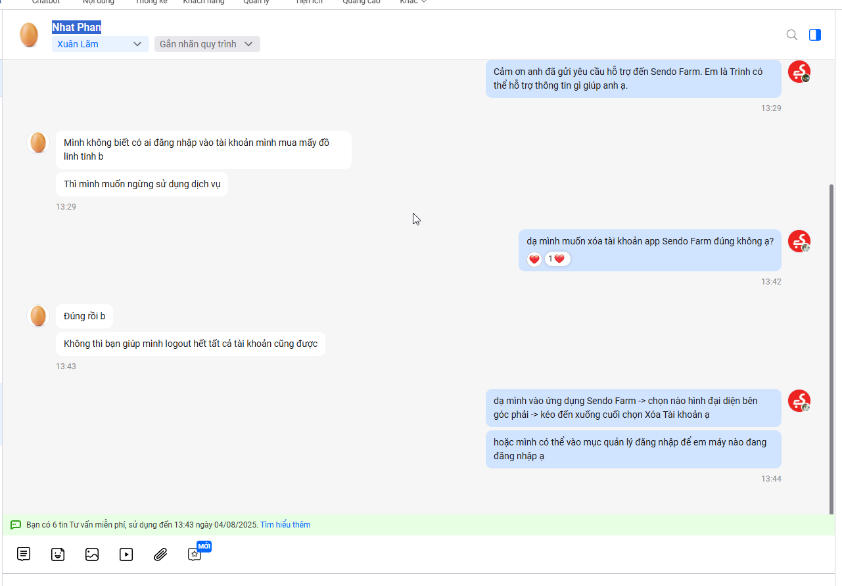The height and width of the screenshot is (586, 842).
Task: Open the 'Gắn nhãn quy trình' dropdown
Action: click(207, 44)
